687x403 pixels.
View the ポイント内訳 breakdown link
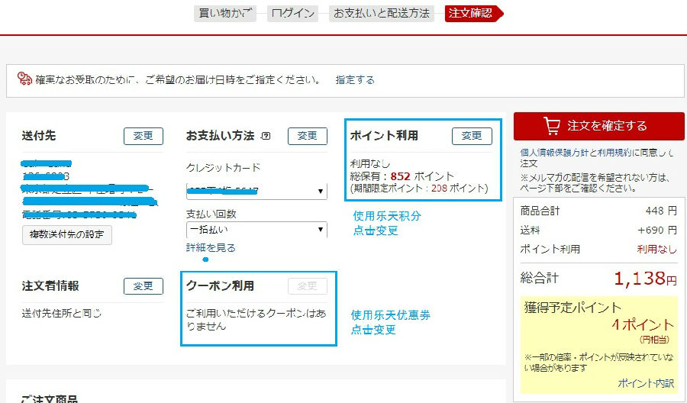coord(645,383)
